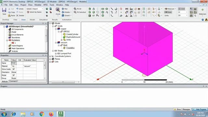
Task: Click the Name value input field
Action: (x=14, y=63)
